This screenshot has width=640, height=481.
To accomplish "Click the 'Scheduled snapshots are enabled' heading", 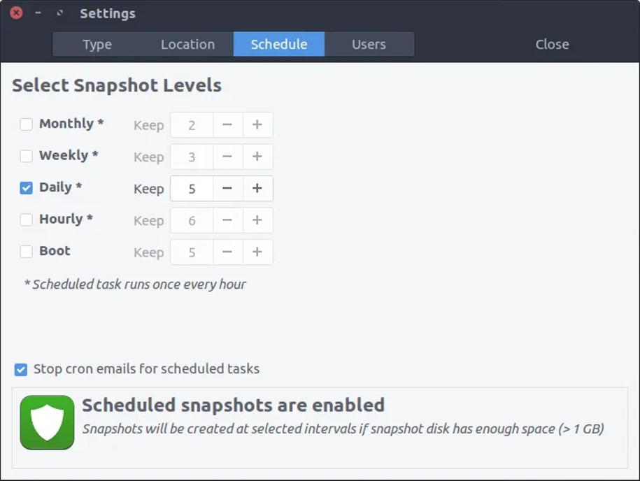I will [233, 405].
